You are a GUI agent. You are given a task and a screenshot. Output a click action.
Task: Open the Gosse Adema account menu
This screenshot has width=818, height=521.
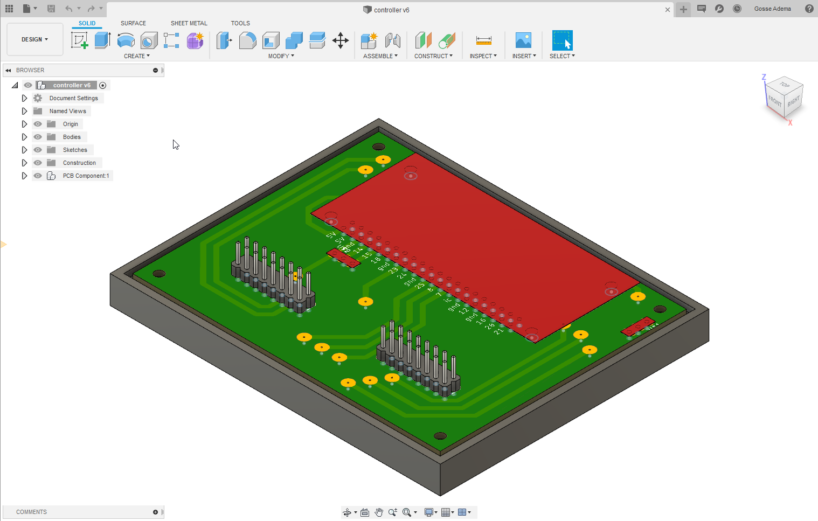[773, 9]
